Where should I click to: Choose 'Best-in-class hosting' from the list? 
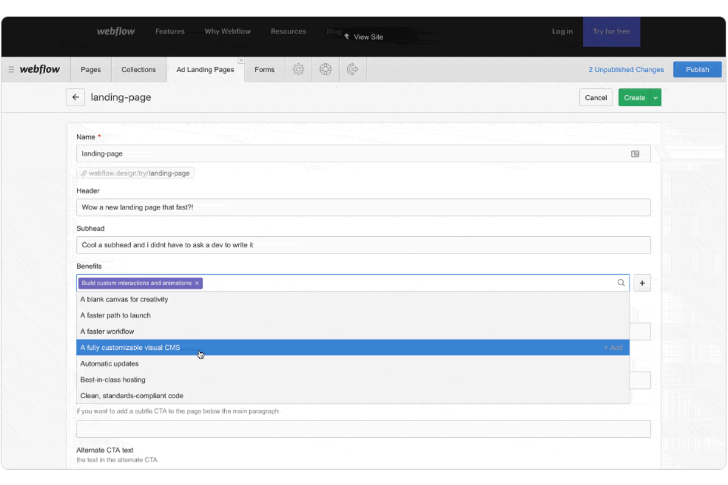[x=113, y=380]
